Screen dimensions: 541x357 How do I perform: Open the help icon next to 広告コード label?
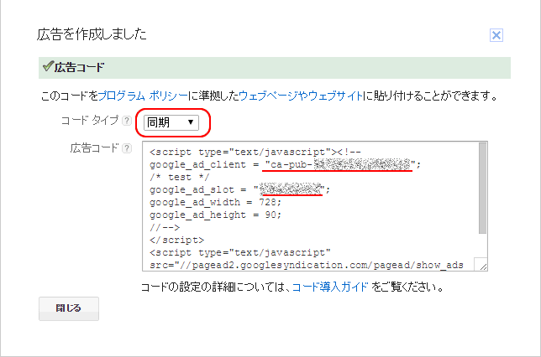pos(127,148)
